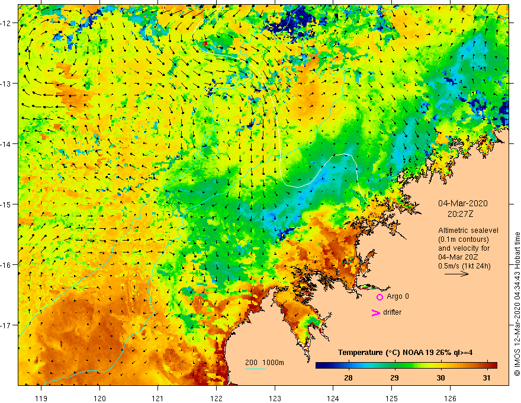Click the '28' colorbar tick label
The width and height of the screenshot is (521, 403).
(x=348, y=378)
